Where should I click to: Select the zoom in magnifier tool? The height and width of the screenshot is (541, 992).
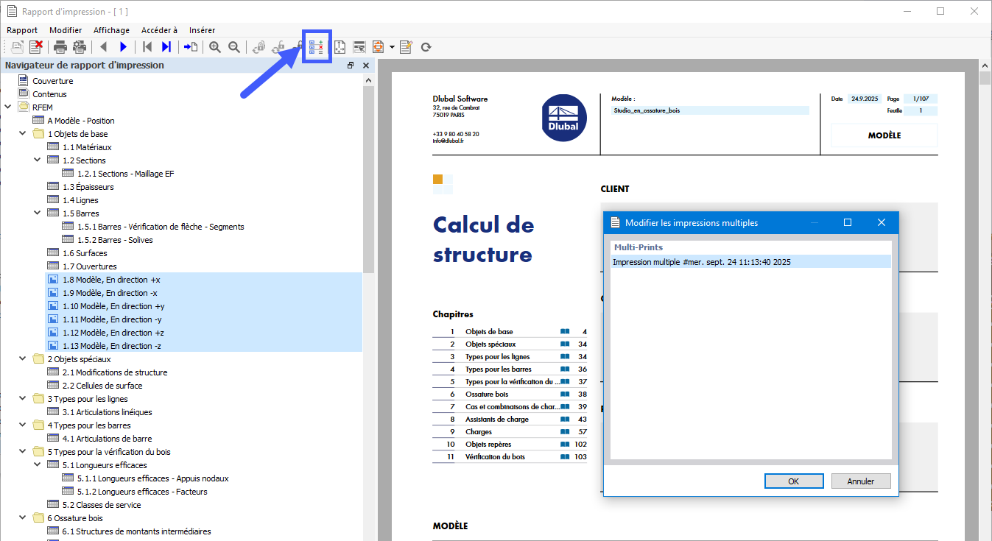coord(215,46)
